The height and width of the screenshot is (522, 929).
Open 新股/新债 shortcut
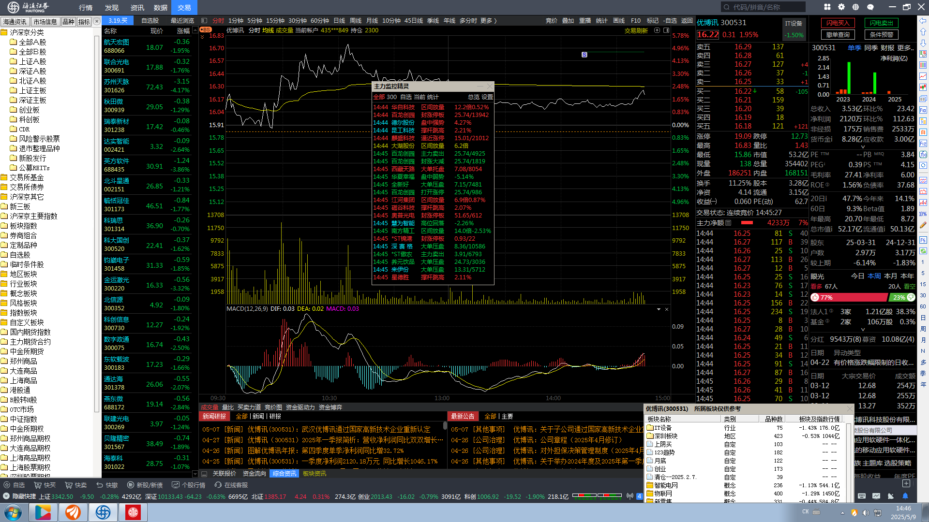click(x=145, y=485)
